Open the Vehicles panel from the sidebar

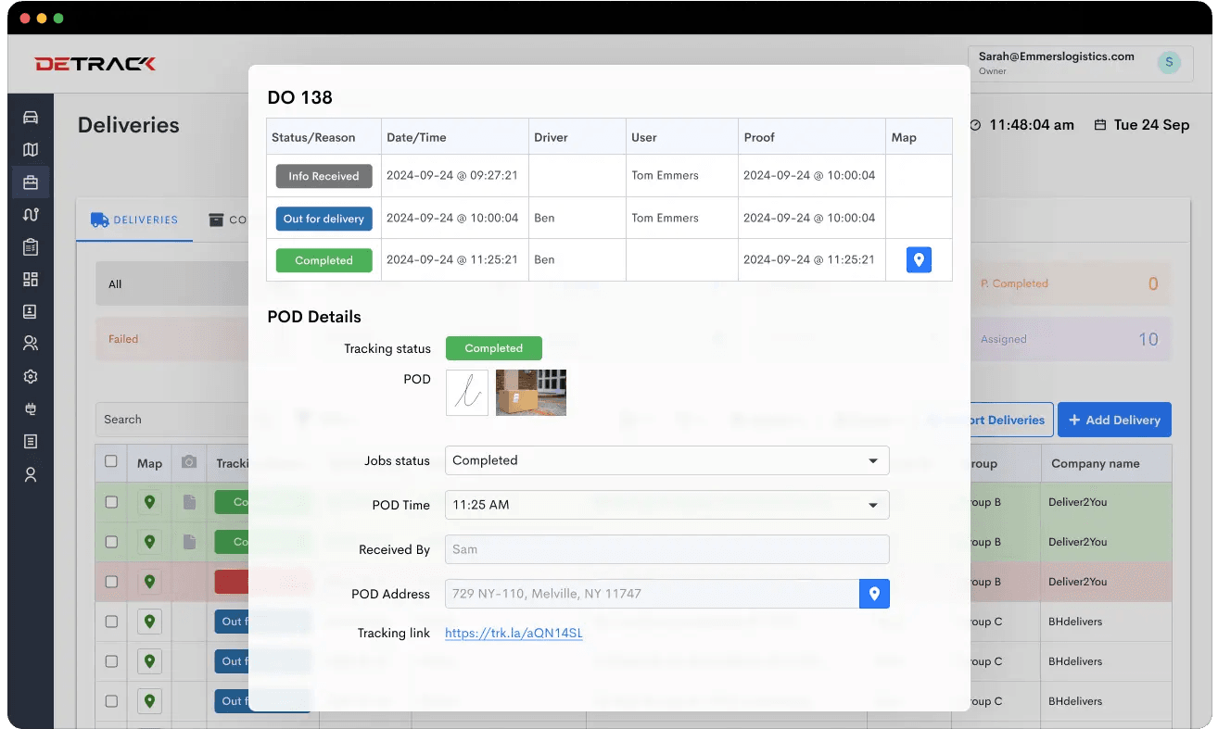click(x=31, y=117)
